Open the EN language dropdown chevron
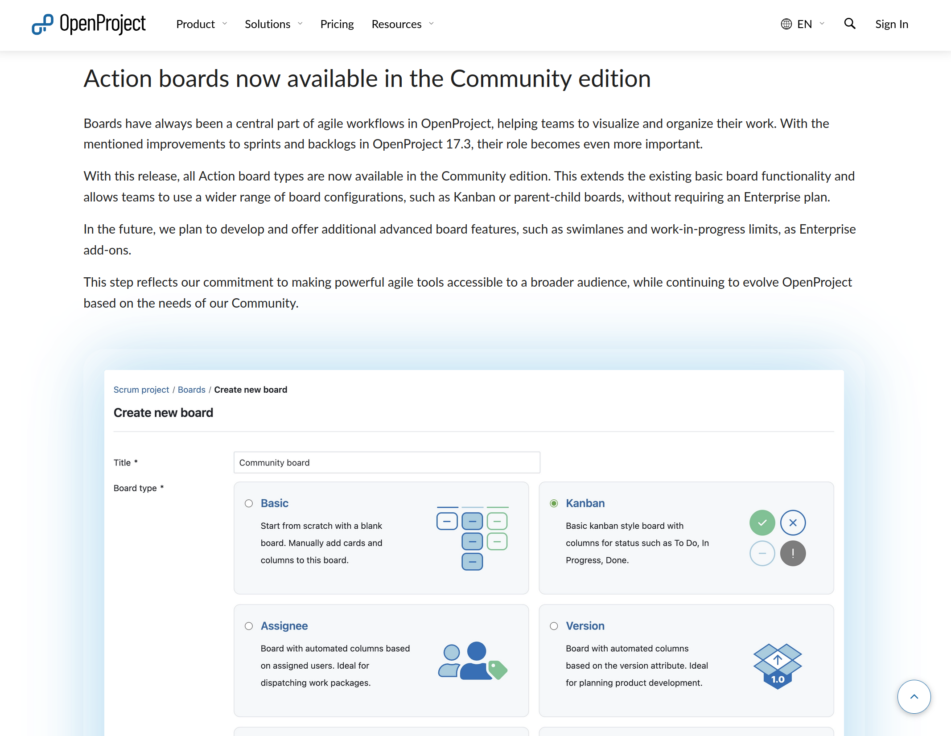This screenshot has width=951, height=736. coord(822,24)
